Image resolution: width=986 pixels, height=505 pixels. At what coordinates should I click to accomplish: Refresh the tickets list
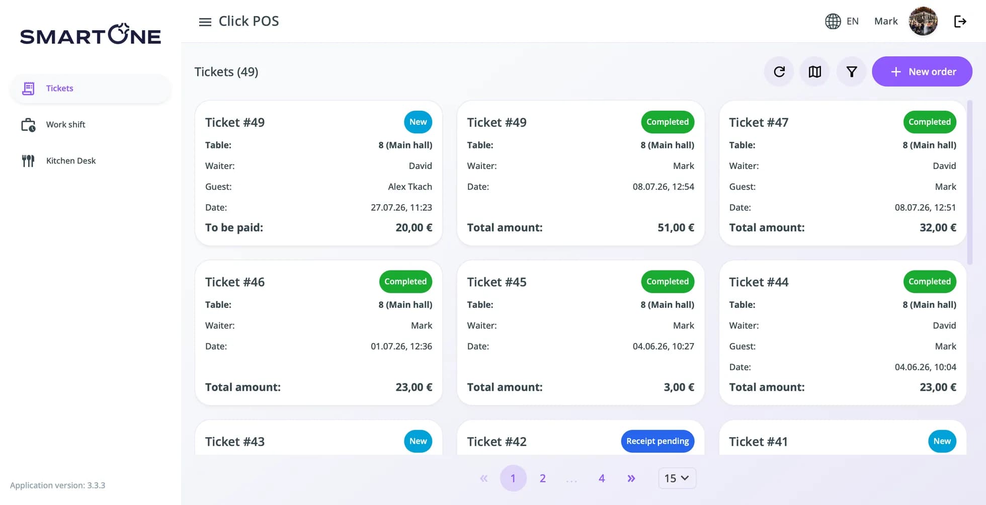779,71
